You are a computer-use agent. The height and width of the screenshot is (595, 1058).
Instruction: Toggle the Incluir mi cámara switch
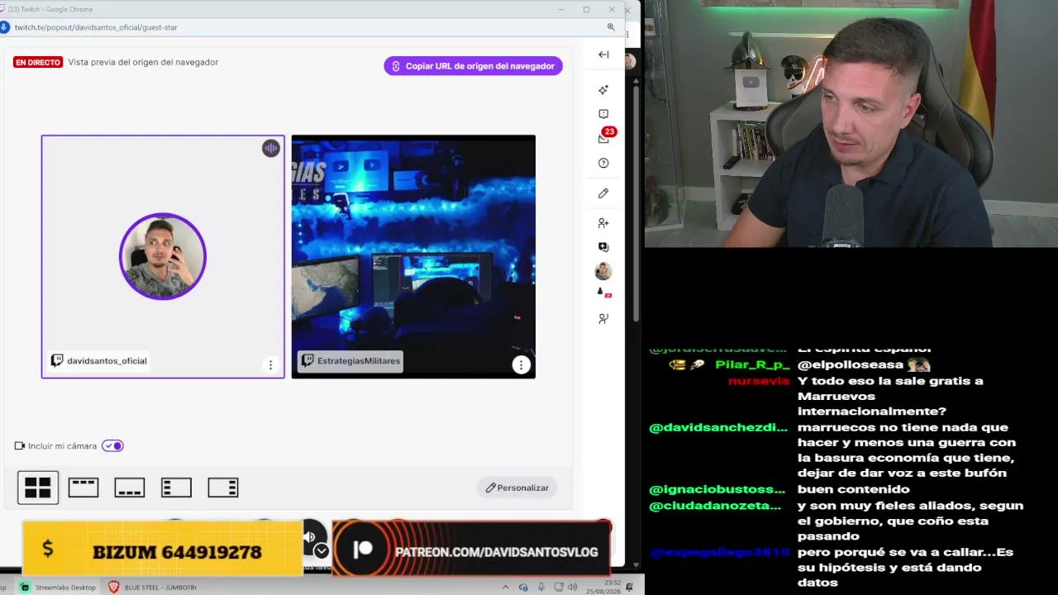click(x=112, y=445)
